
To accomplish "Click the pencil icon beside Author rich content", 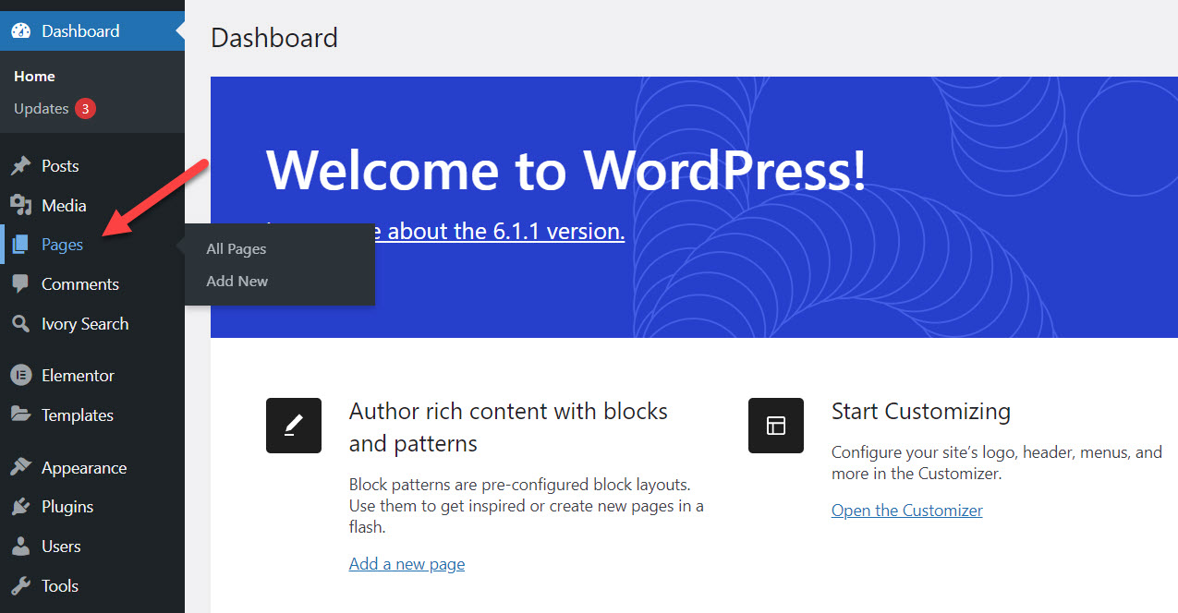I will point(294,426).
